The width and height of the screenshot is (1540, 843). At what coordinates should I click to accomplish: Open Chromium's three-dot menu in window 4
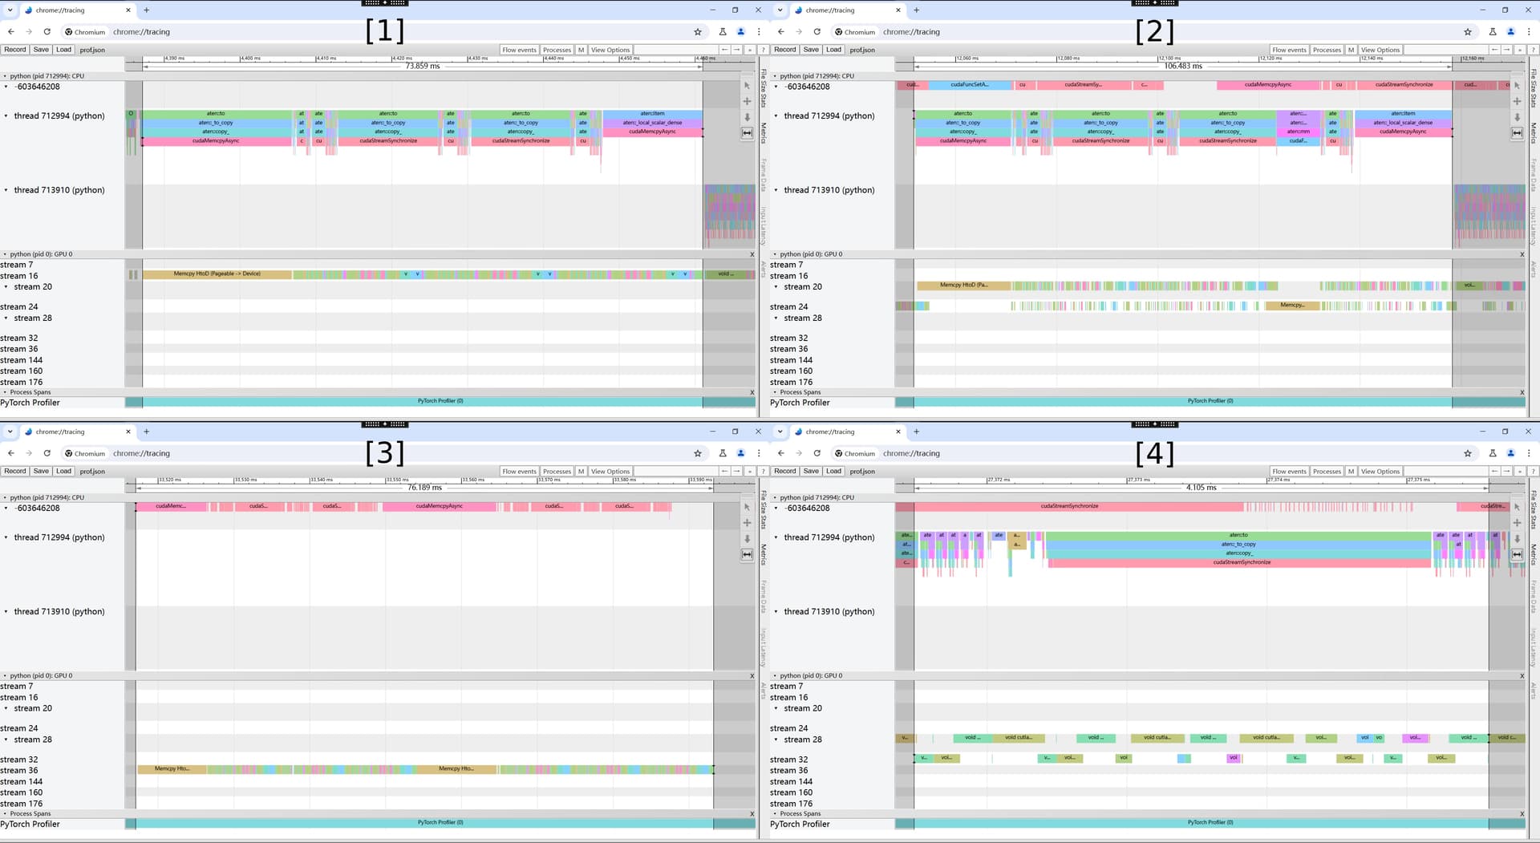coord(1529,453)
